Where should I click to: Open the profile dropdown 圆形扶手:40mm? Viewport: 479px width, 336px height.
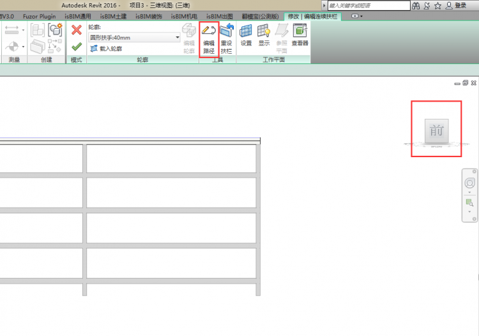pyautogui.click(x=178, y=38)
